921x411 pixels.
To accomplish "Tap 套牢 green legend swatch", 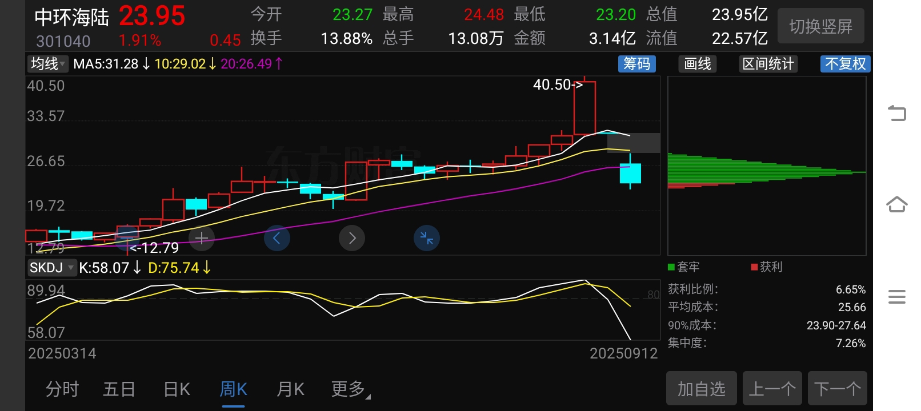I will pyautogui.click(x=671, y=267).
